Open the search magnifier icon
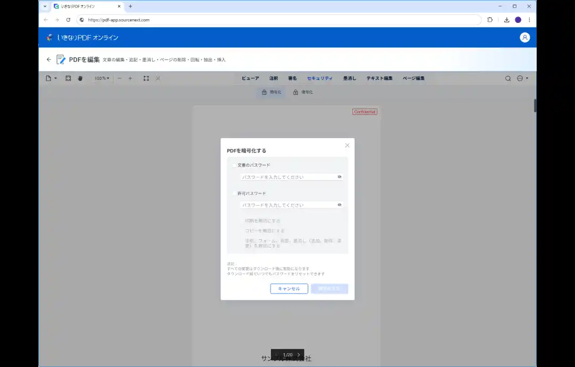Screen dimensions: 575x367 [x=508, y=78]
